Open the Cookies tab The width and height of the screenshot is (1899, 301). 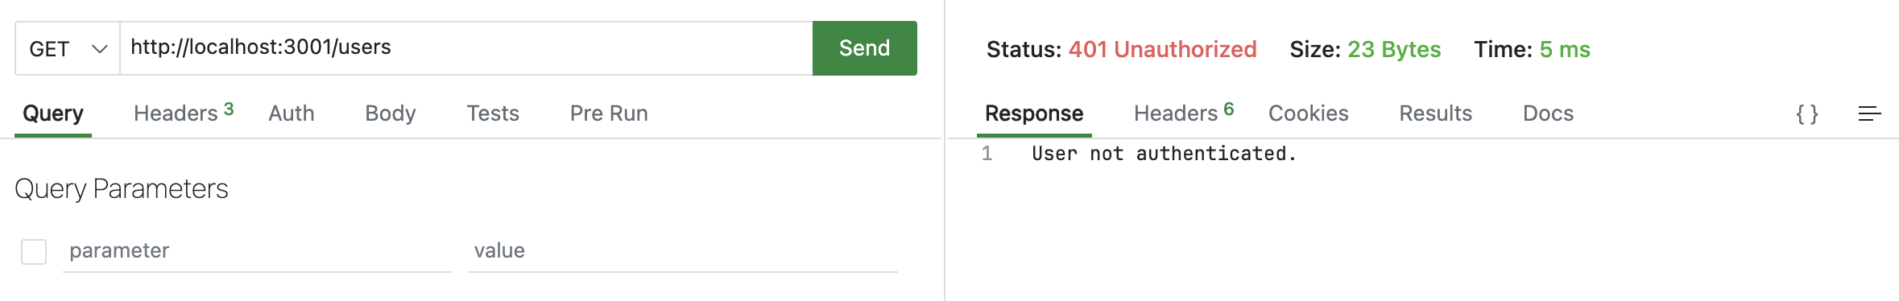coord(1308,113)
